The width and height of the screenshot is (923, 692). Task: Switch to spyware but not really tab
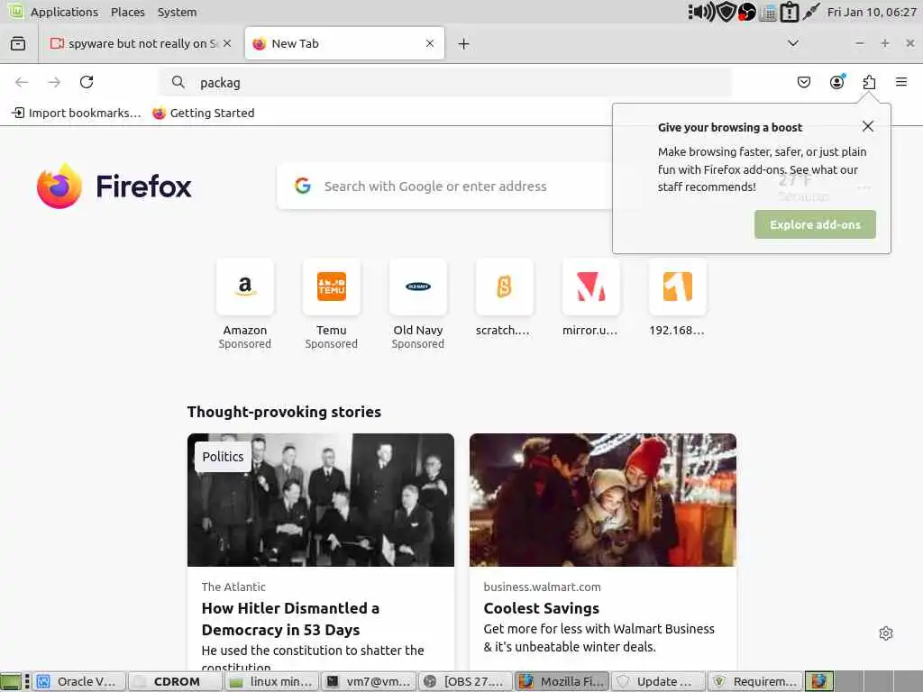coord(140,43)
